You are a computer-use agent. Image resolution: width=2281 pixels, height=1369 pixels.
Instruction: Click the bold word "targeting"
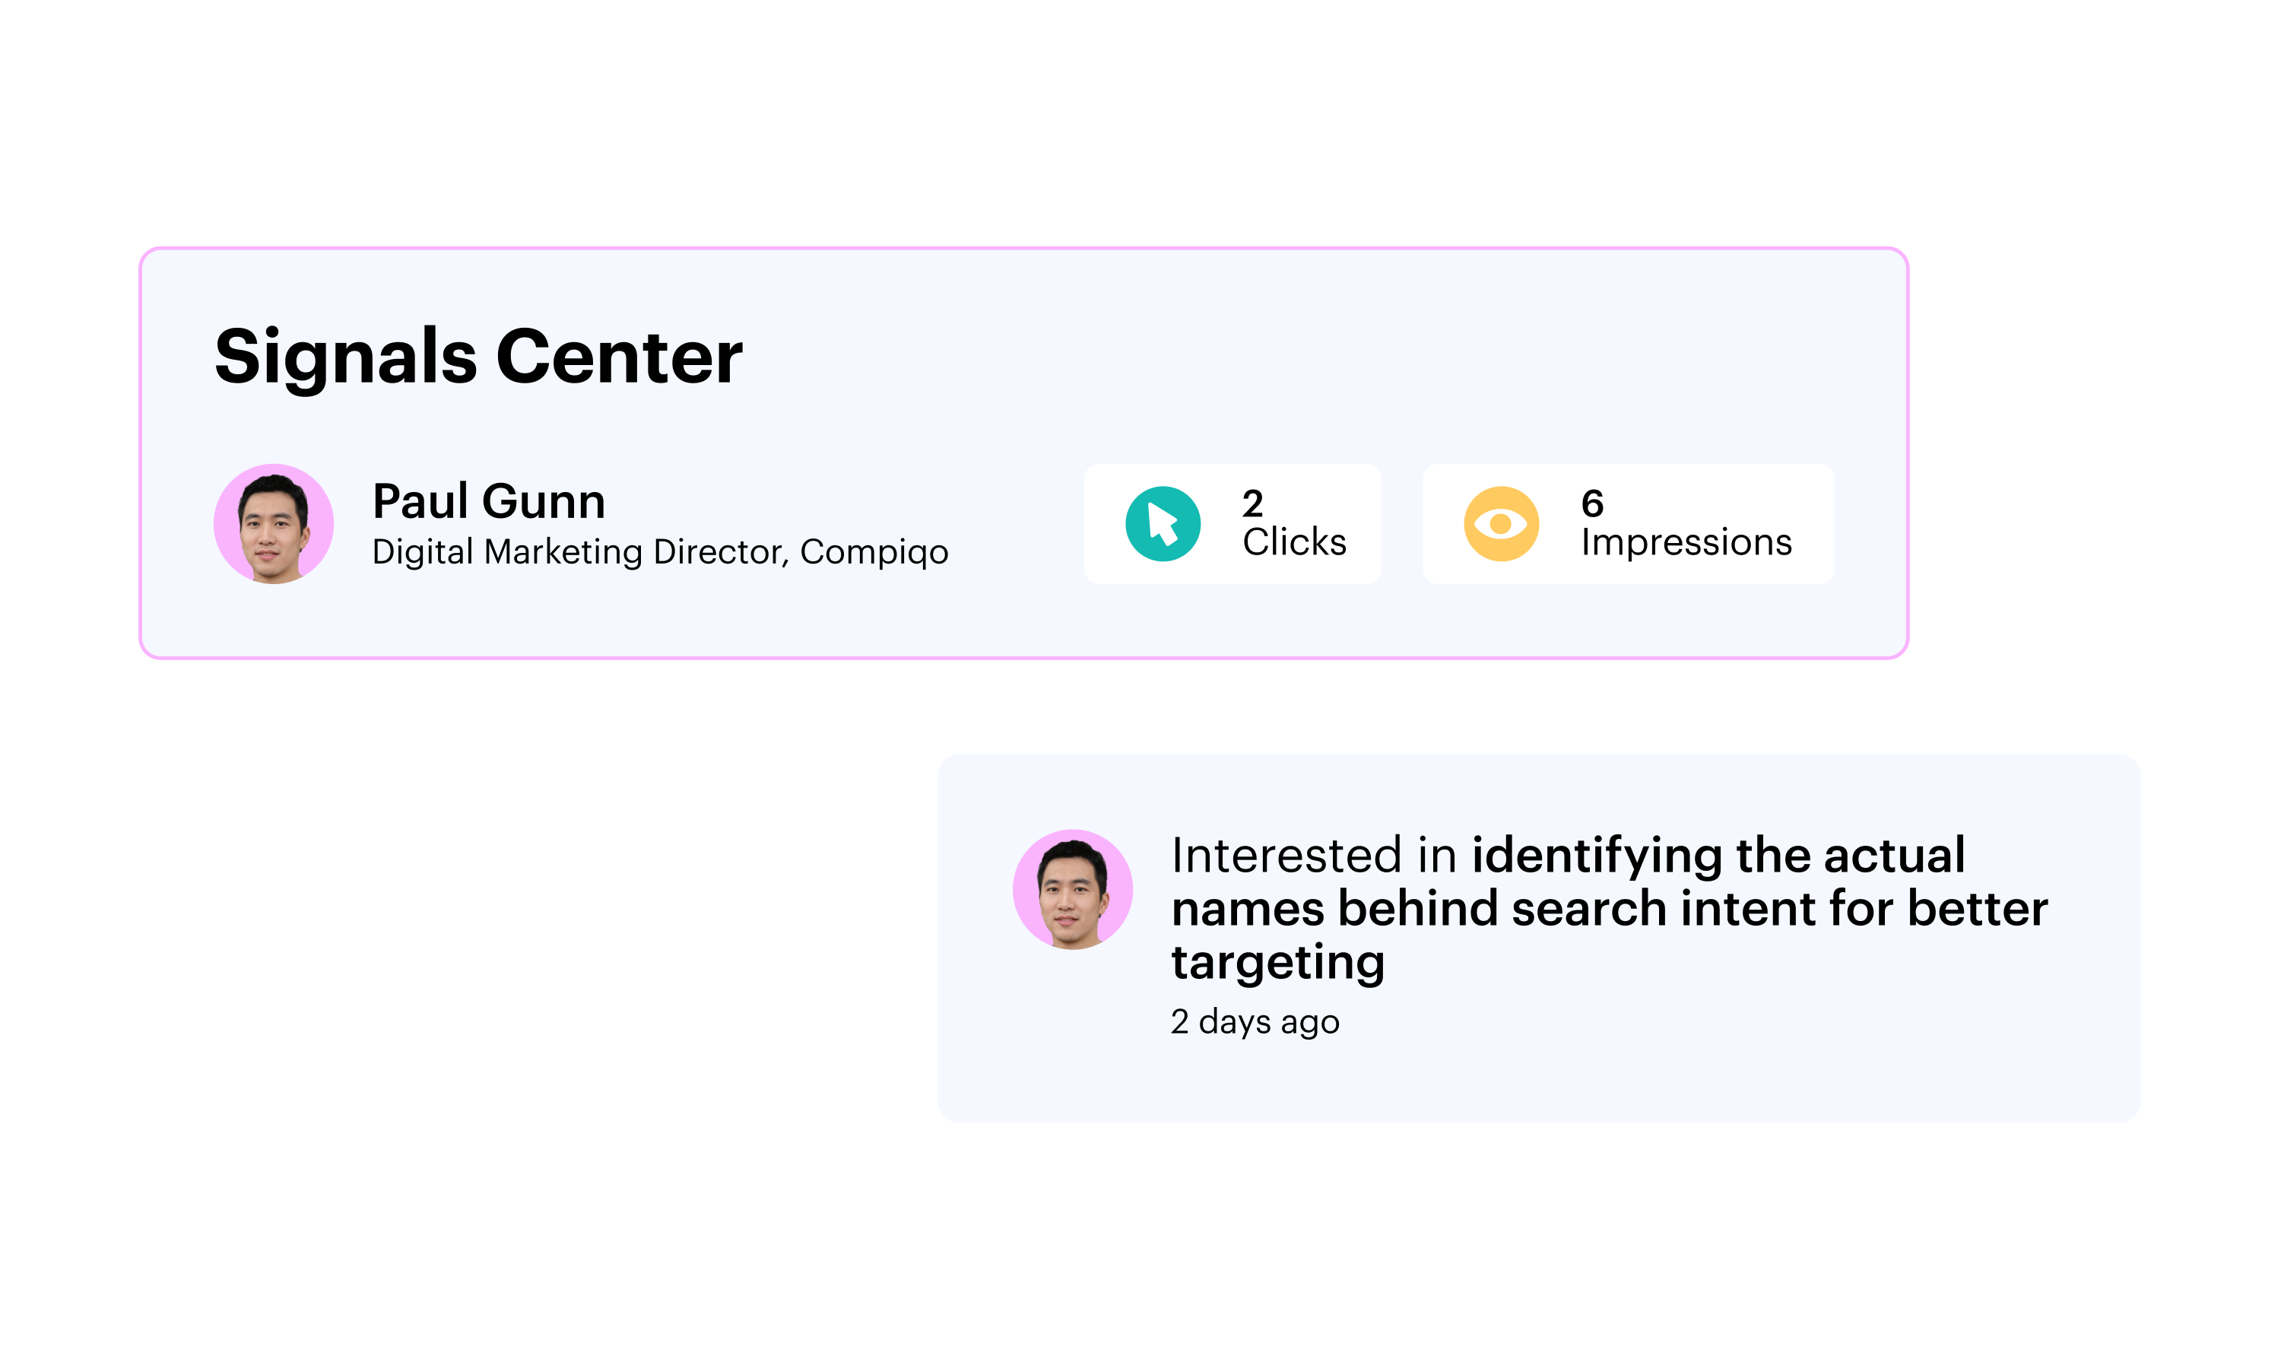tap(1278, 962)
